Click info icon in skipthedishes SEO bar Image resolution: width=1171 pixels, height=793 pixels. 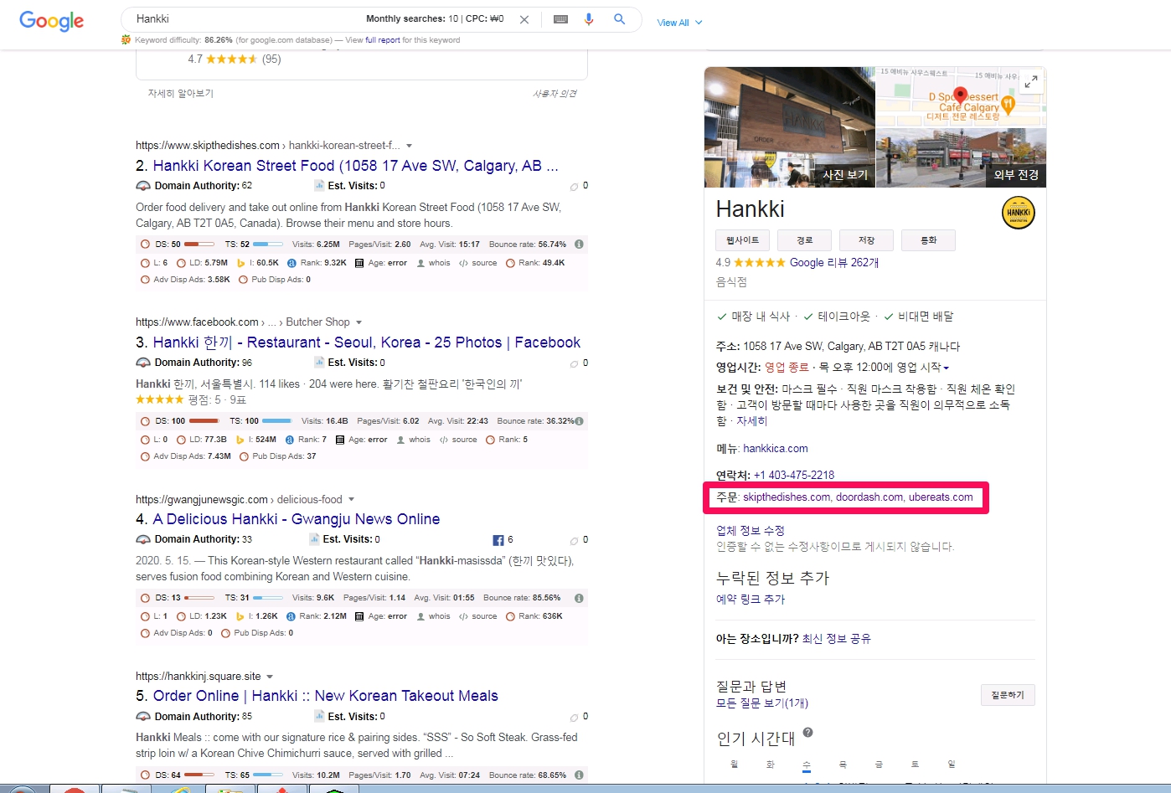(579, 245)
